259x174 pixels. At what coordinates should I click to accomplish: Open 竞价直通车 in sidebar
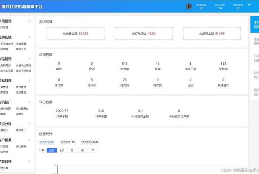click(x=22, y=109)
